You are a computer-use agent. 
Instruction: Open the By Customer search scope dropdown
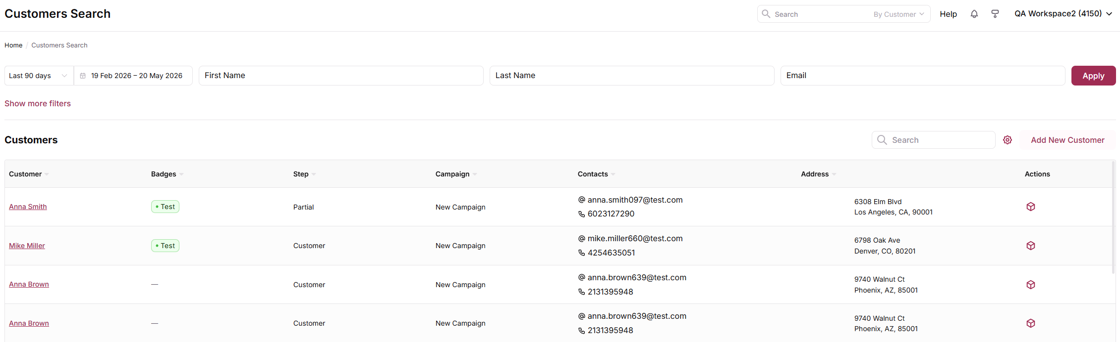pos(898,14)
